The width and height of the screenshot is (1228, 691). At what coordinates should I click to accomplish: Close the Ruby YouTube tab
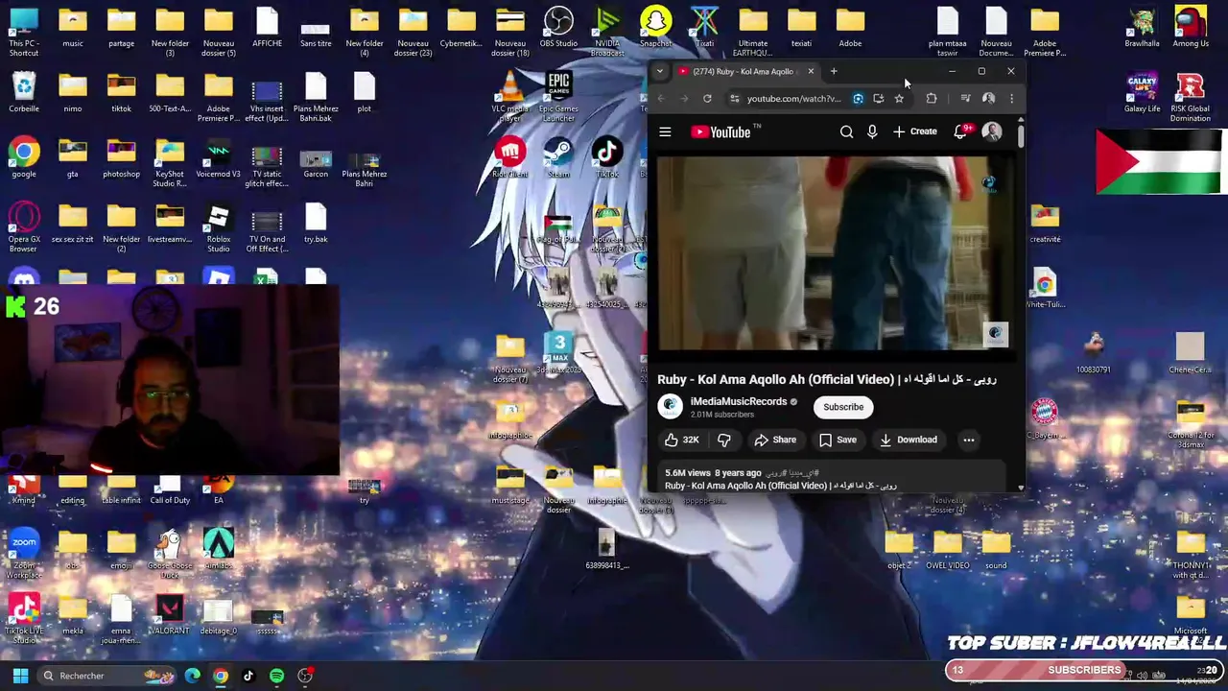(811, 71)
